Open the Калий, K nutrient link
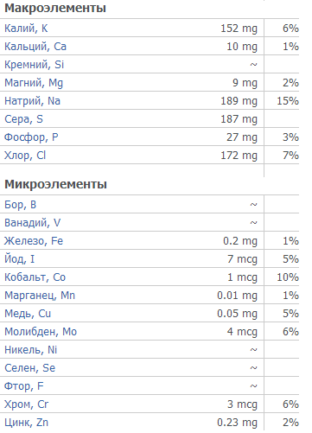The width and height of the screenshot is (312, 433). click(x=26, y=29)
